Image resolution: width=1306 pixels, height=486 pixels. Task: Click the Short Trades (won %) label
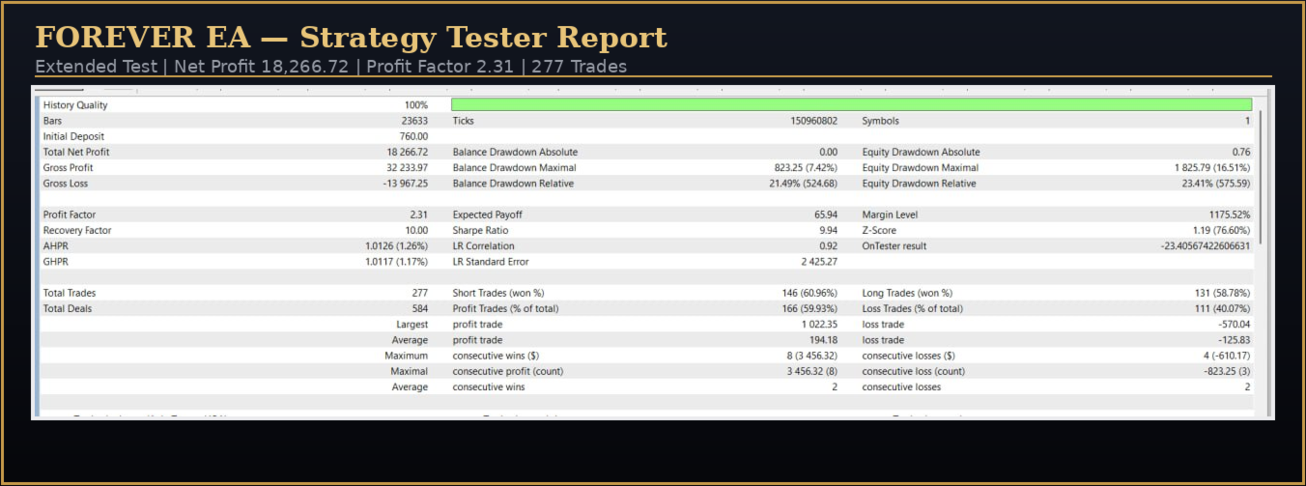498,293
